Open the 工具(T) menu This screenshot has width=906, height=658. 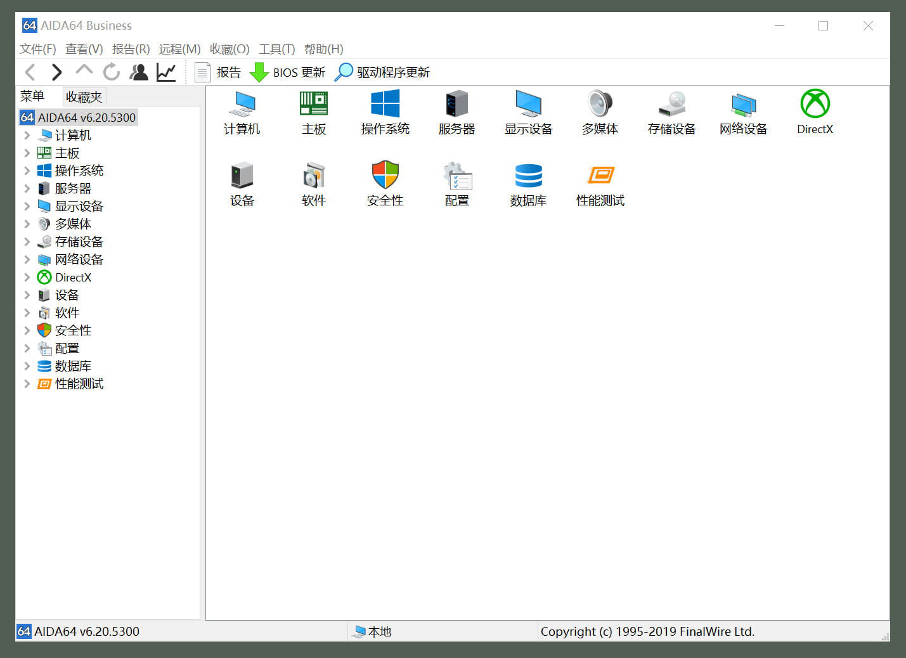277,49
